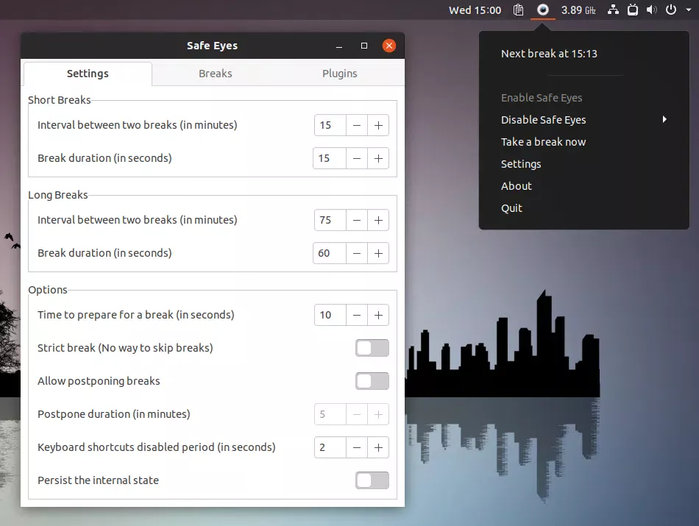Click the volume speaker icon
The image size is (699, 526).
[651, 10]
